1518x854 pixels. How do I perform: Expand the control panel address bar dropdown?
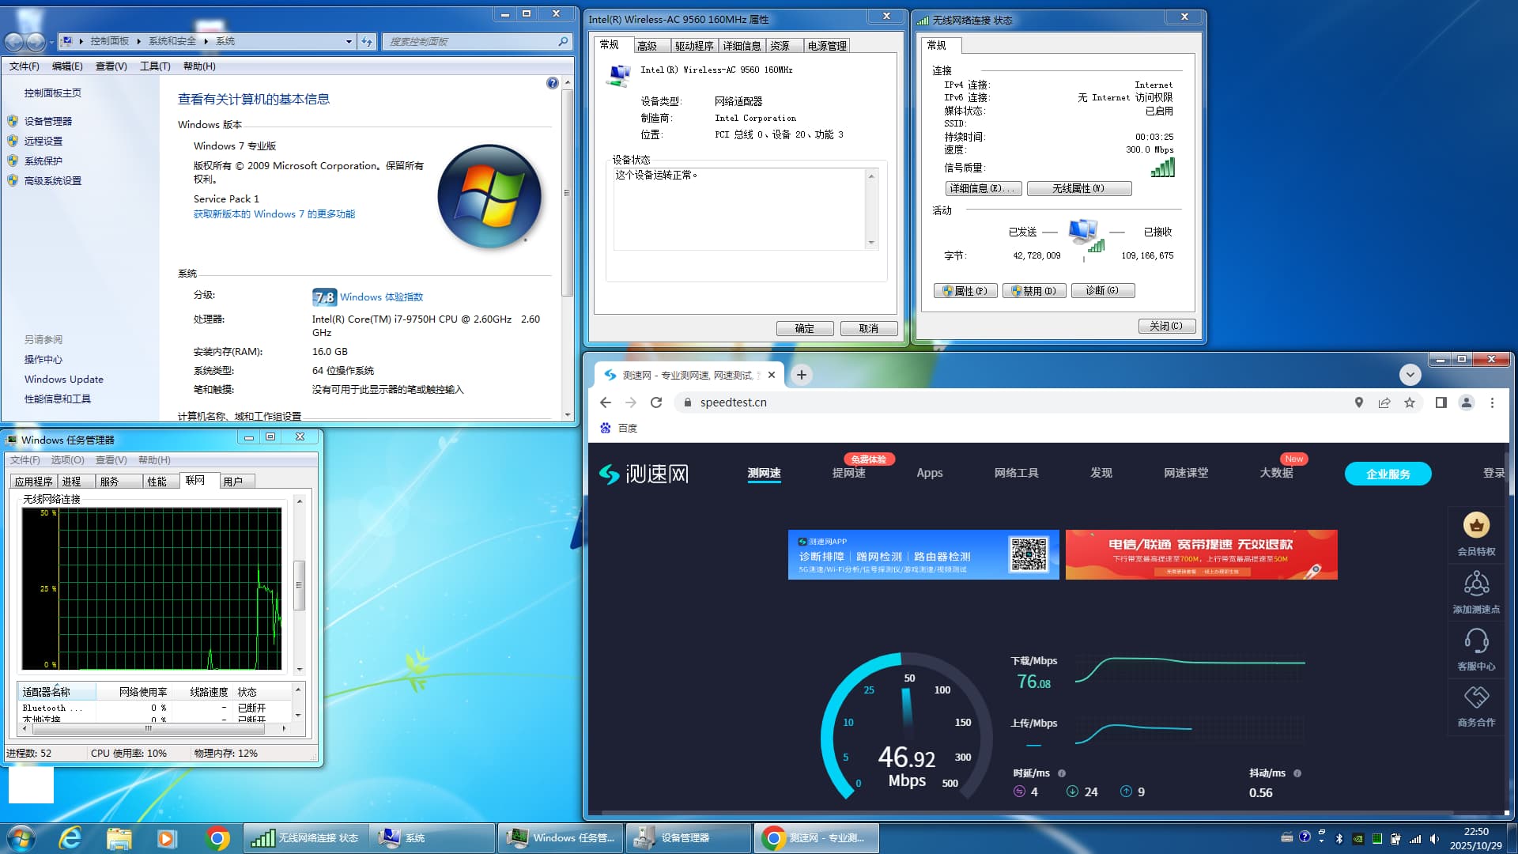(x=349, y=41)
